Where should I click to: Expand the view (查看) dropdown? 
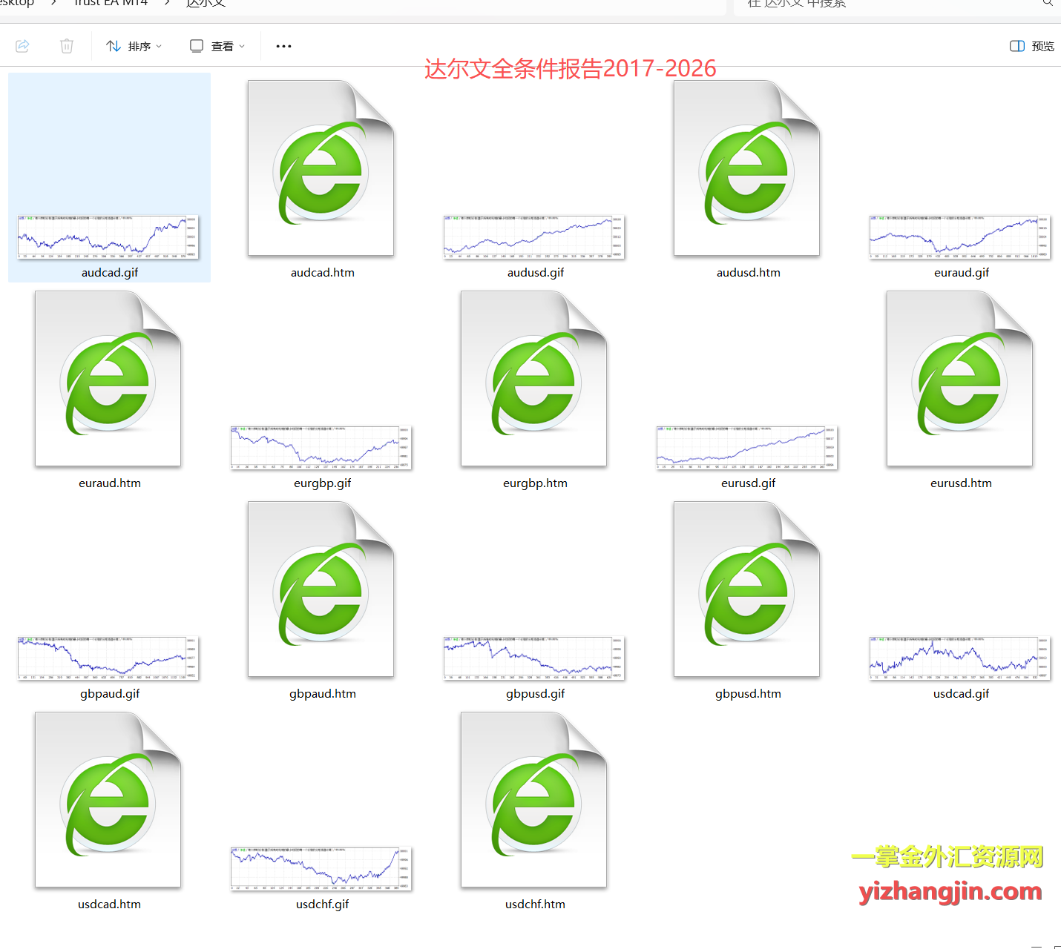coord(217,46)
